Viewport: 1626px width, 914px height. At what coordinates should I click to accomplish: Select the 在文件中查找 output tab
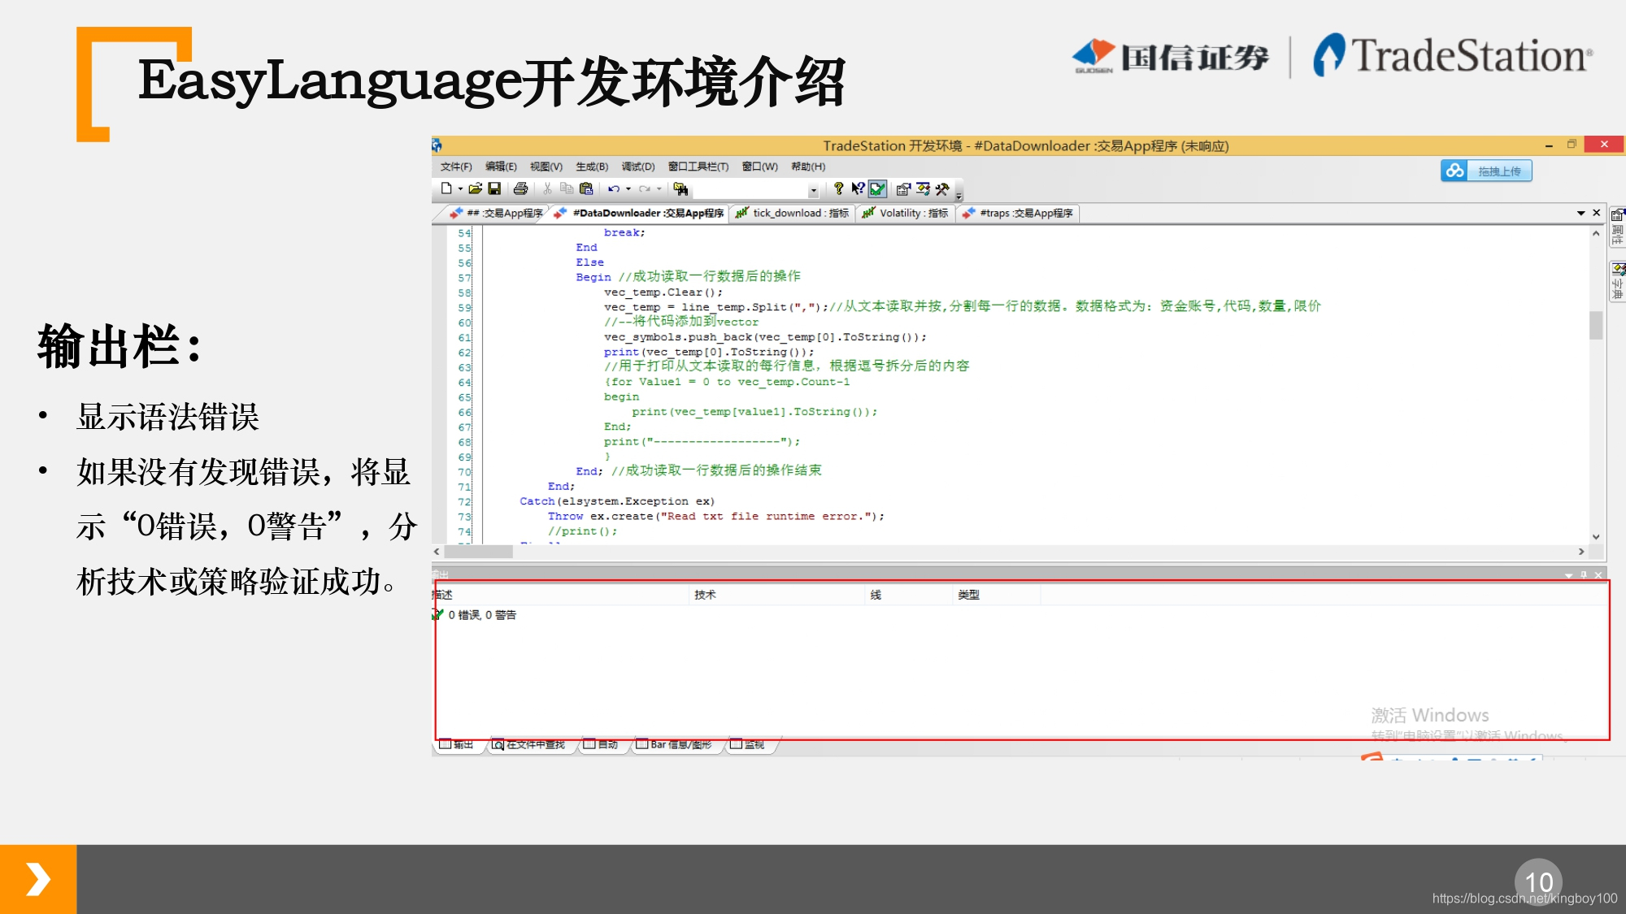pyautogui.click(x=528, y=744)
